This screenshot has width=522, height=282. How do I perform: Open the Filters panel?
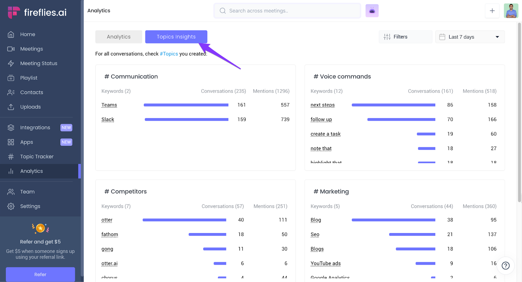[x=405, y=37]
